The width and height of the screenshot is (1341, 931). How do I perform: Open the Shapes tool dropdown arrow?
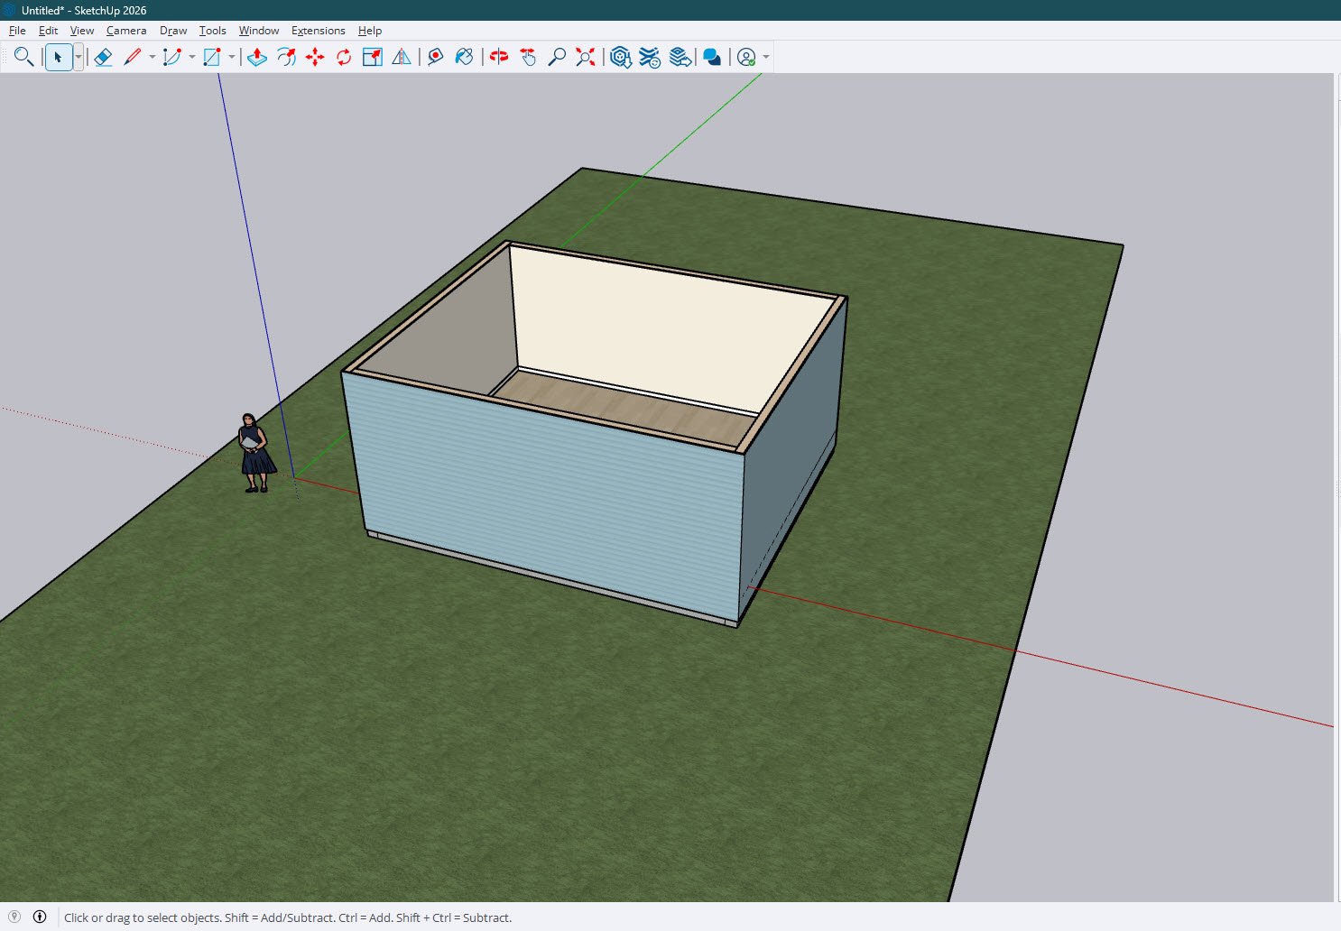point(232,58)
